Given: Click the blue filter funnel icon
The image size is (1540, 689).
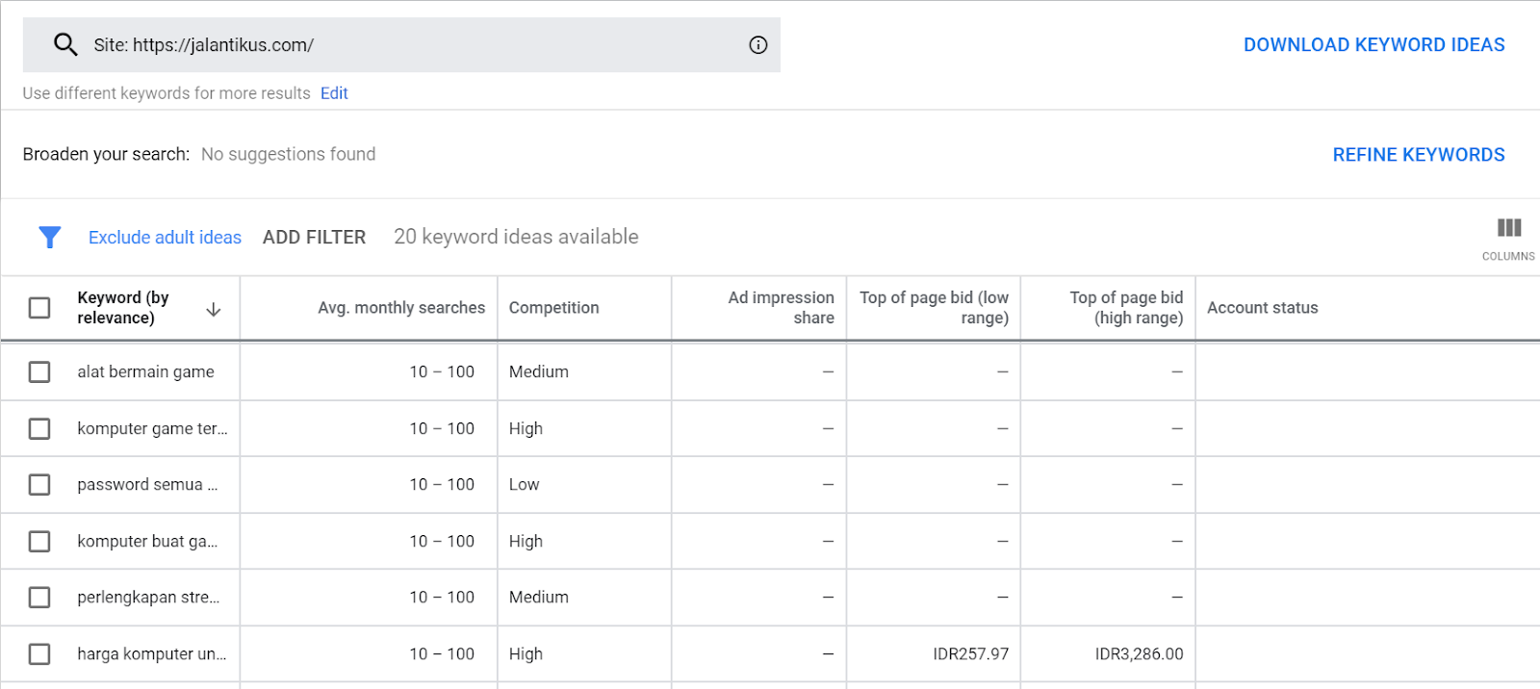Looking at the screenshot, I should pyautogui.click(x=50, y=237).
